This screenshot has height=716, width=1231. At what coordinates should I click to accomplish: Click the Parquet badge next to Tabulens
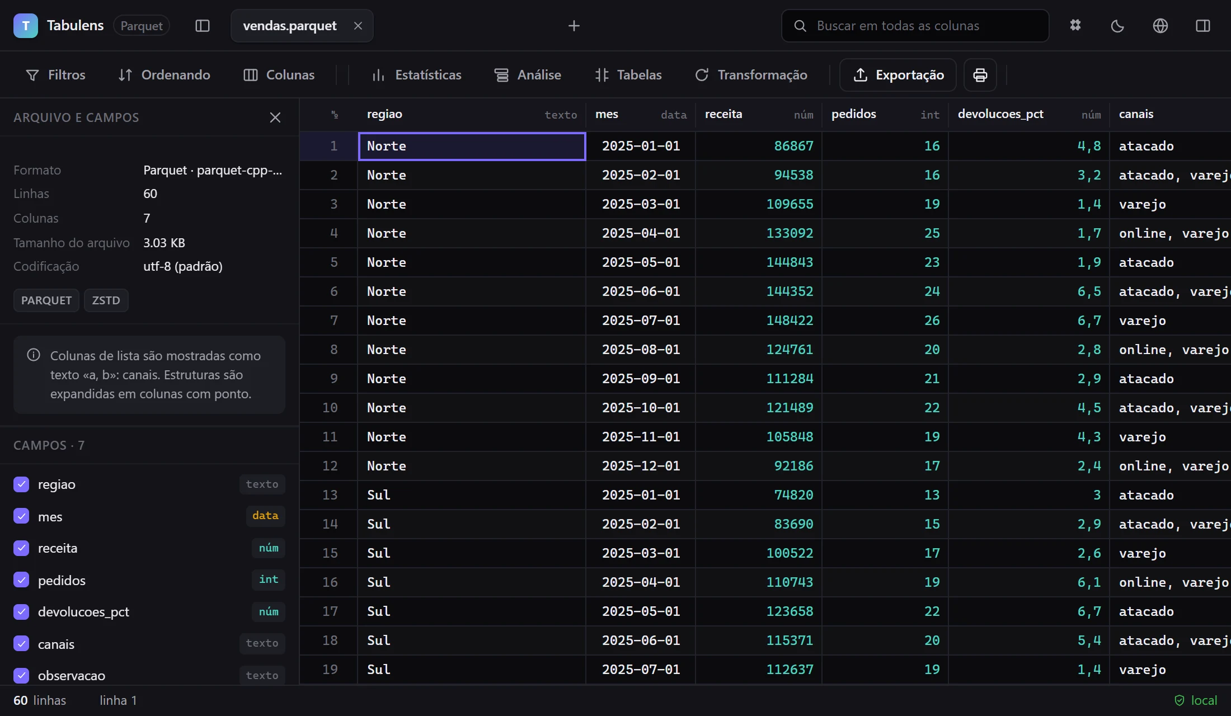point(142,26)
